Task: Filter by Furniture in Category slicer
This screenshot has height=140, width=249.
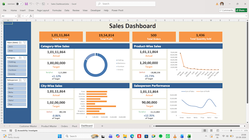Action: [16, 70]
